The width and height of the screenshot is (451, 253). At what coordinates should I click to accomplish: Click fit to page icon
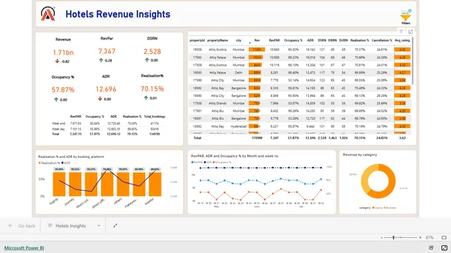(444, 238)
